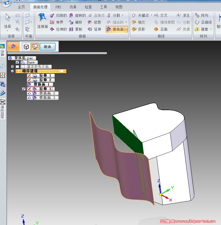221x225 pixels.
Task: Expand the 替换面 dropdown arrow
Action: pyautogui.click(x=126, y=29)
